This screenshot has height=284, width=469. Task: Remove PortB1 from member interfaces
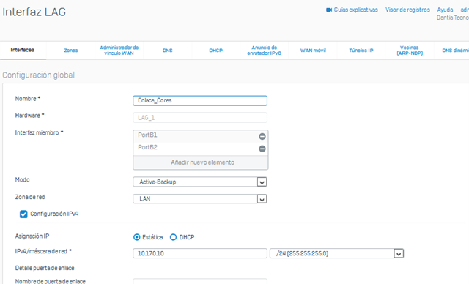[x=262, y=136]
